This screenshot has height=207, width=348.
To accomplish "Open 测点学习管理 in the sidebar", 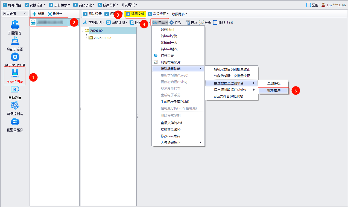I will tap(15, 57).
